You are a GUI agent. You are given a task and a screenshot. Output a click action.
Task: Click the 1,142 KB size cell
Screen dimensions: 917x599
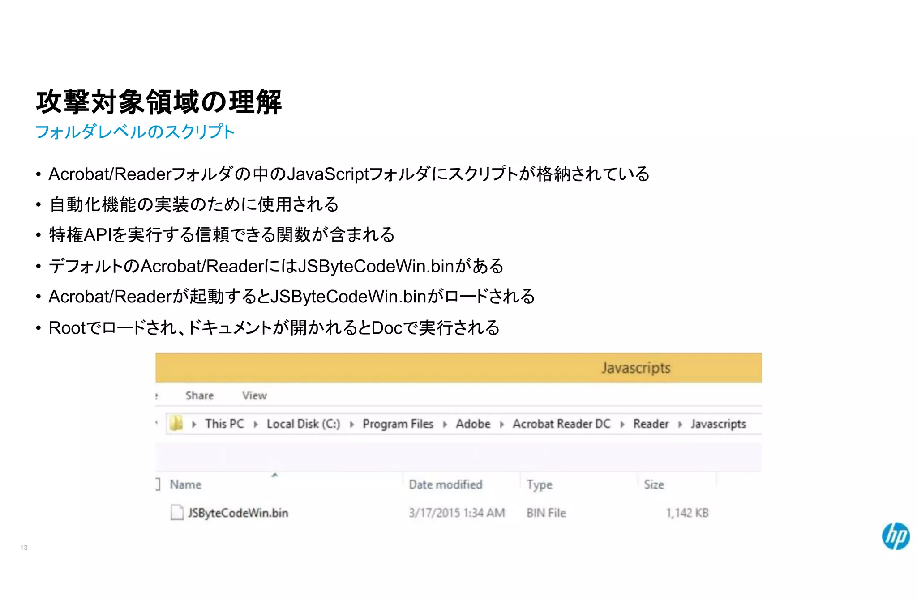coord(687,513)
